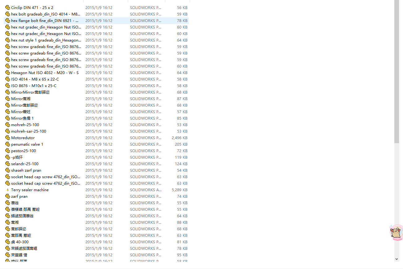Select the selandr-25-100 file icon
403x269 pixels.
8,164
